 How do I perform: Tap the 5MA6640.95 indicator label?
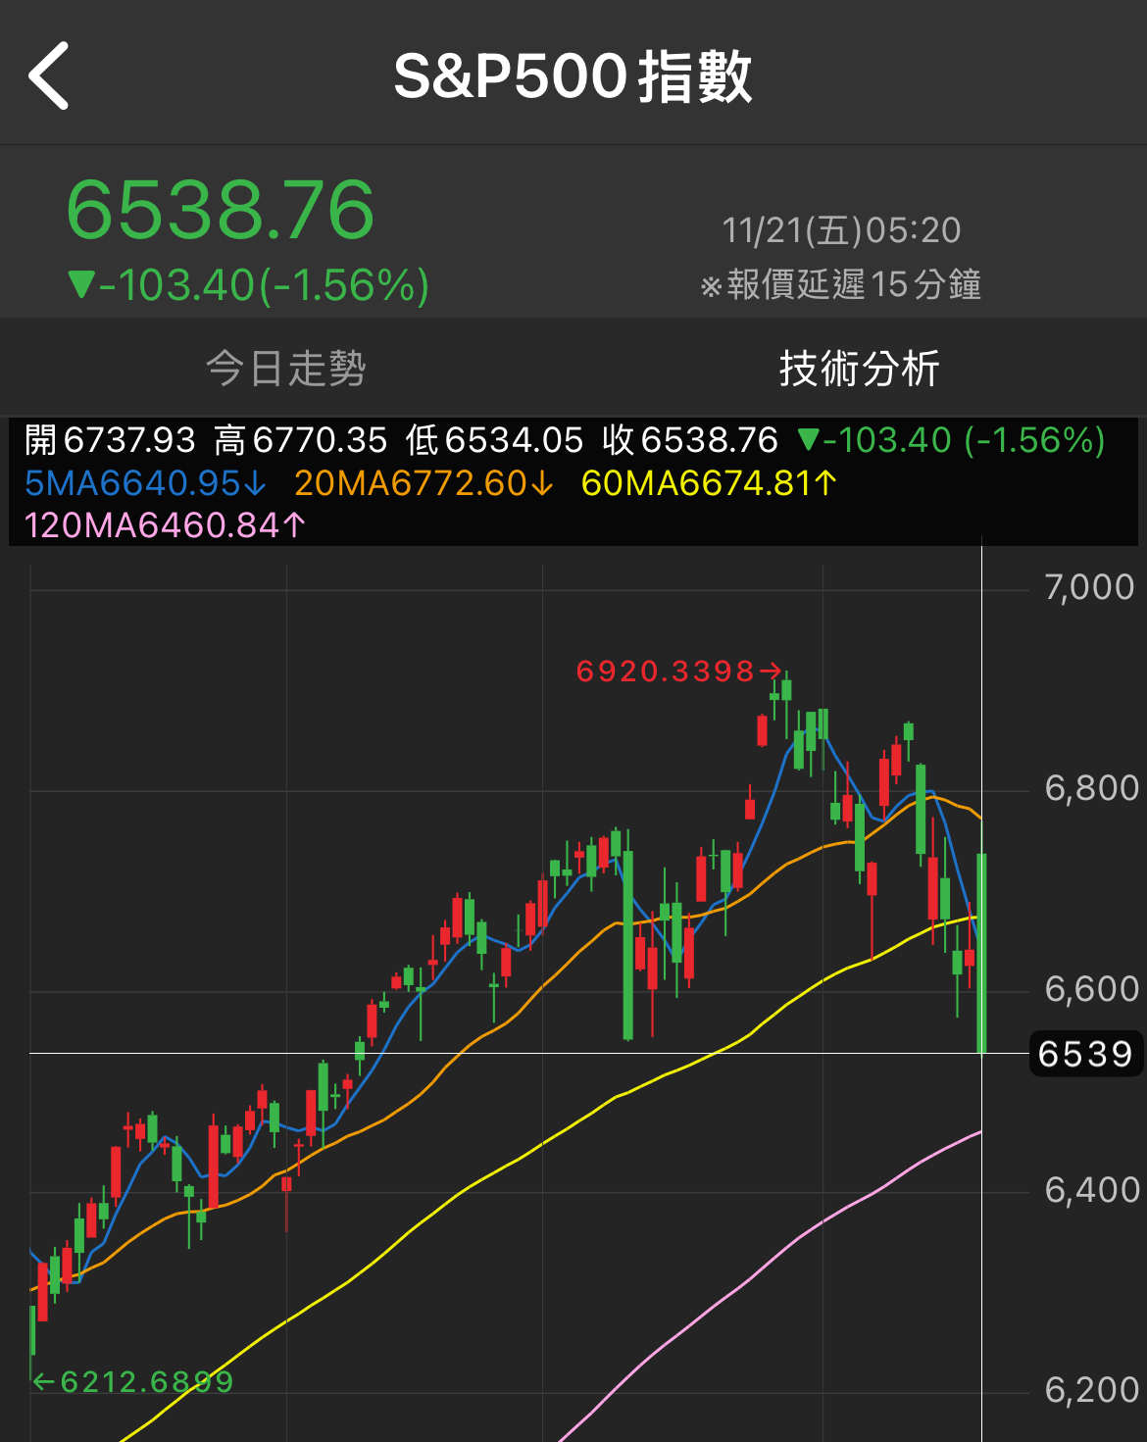[145, 483]
